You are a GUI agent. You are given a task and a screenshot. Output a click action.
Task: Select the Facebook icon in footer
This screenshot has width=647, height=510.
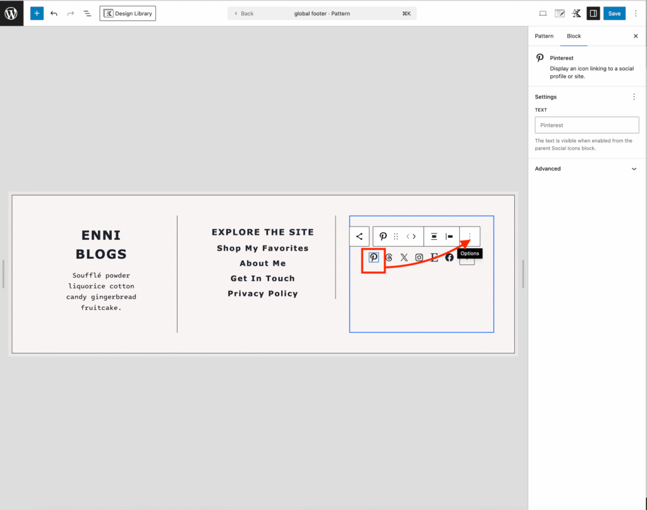point(449,258)
